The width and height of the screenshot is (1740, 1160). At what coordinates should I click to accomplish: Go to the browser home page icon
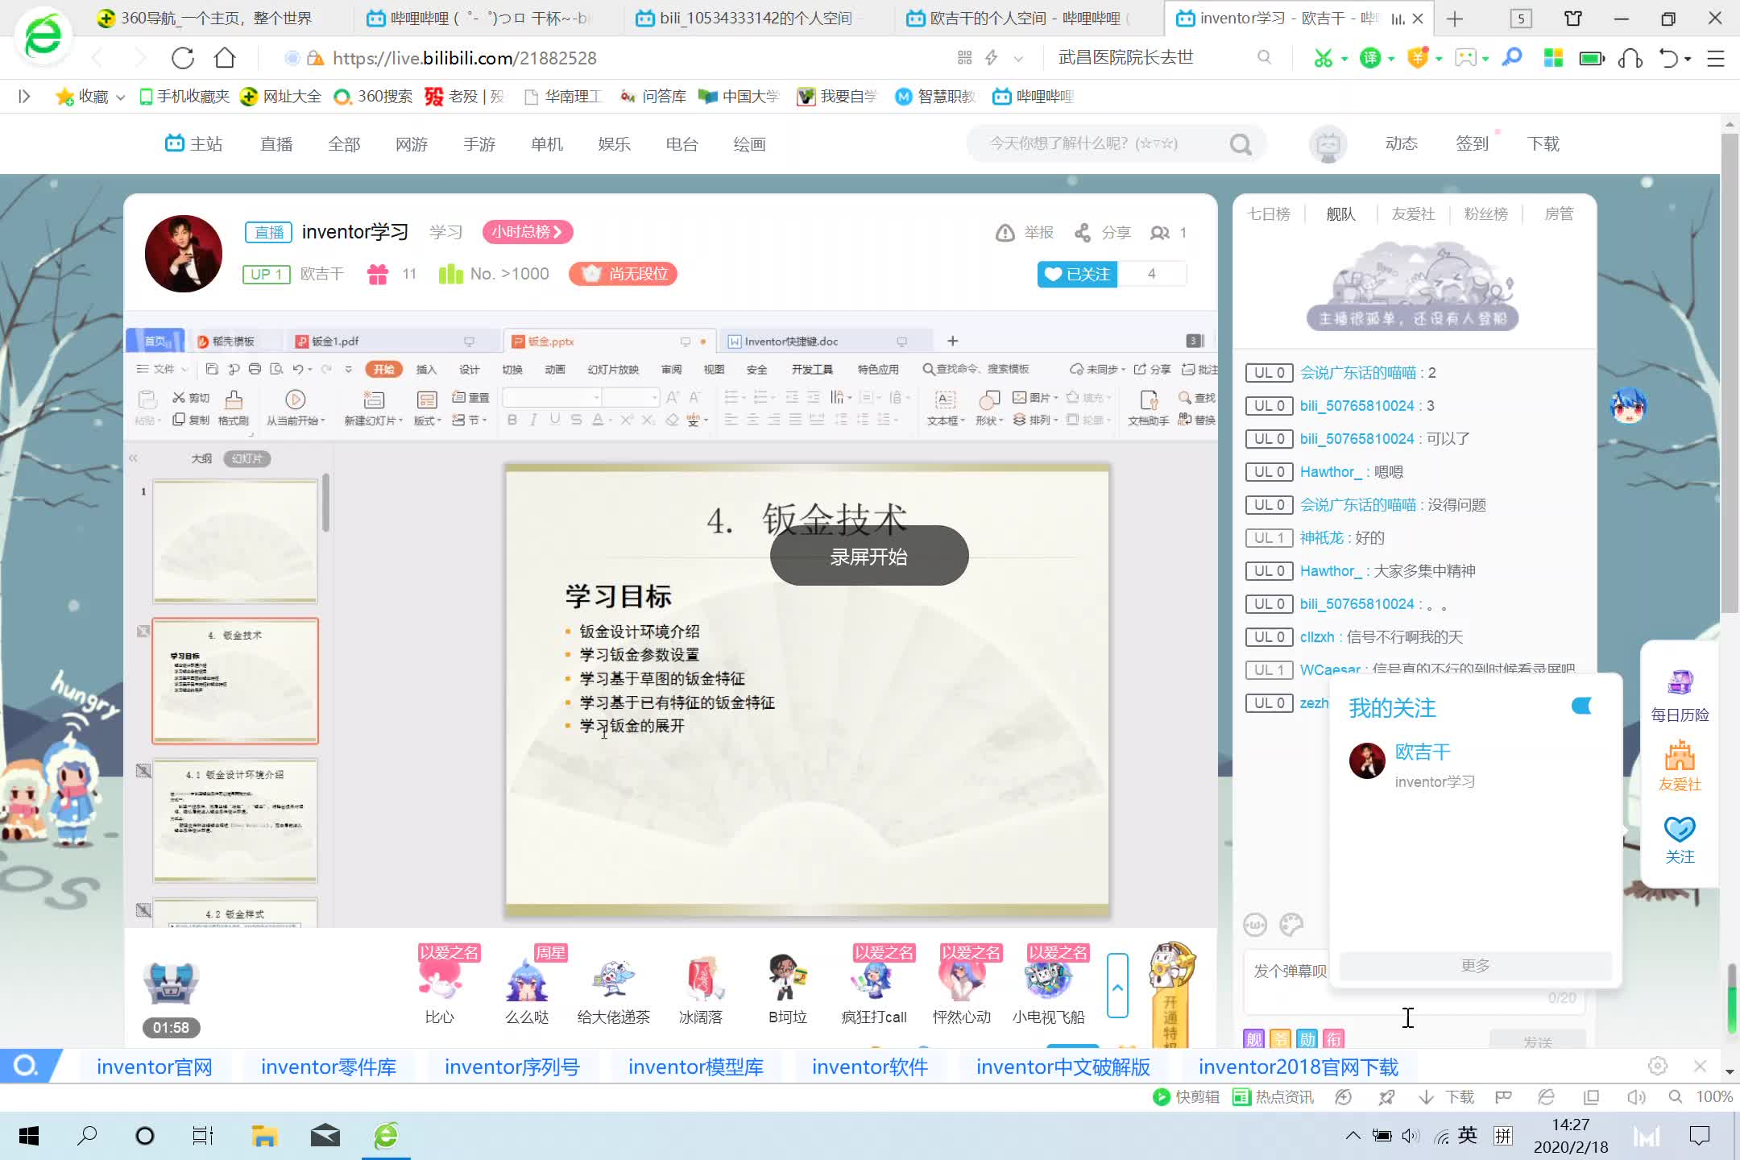click(225, 58)
